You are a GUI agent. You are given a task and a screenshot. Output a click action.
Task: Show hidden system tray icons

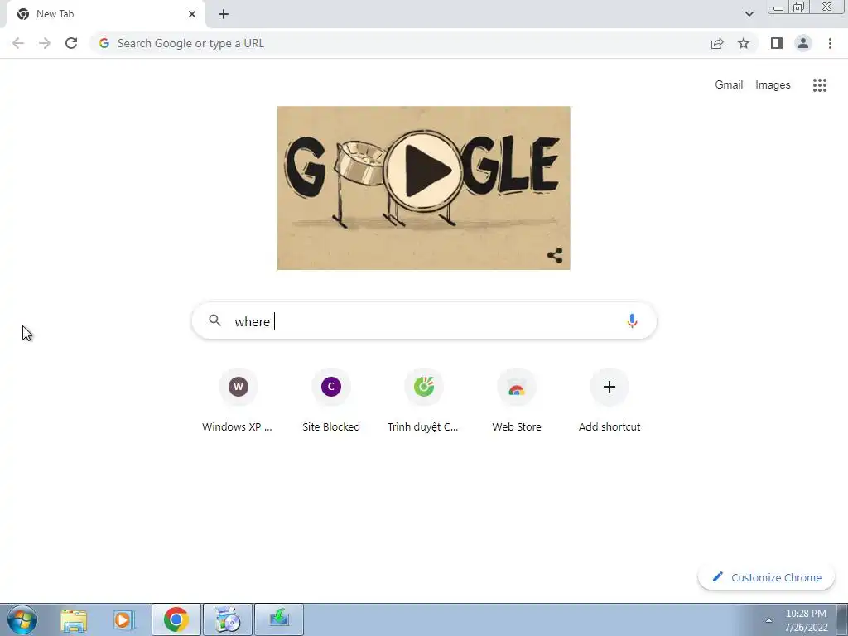(768, 620)
